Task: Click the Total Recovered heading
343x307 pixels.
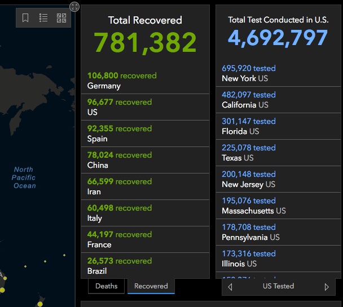Action: pos(145,20)
